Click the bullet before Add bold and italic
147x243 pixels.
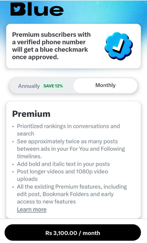click(13, 164)
